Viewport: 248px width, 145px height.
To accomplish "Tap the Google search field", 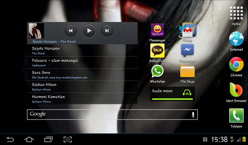I will pyautogui.click(x=108, y=114).
